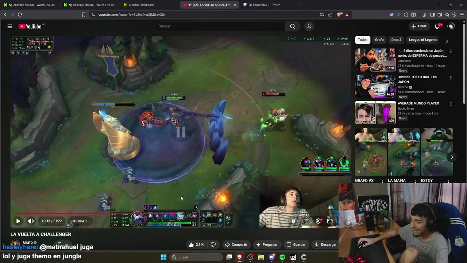Image resolution: width=467 pixels, height=263 pixels.
Task: Select the League of Legends chip
Action: 423,40
